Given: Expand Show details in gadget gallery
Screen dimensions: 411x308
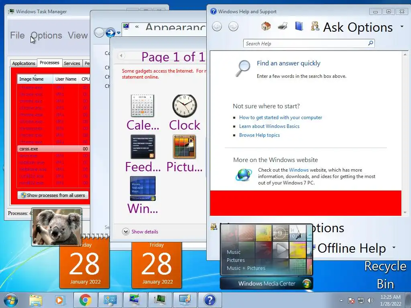Looking at the screenshot, I should pos(140,231).
